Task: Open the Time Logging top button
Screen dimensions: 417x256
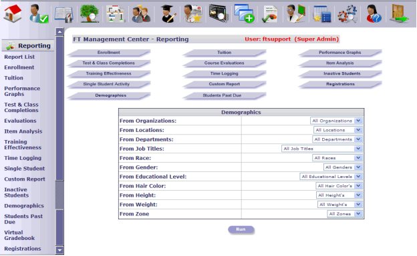Action: [x=224, y=74]
